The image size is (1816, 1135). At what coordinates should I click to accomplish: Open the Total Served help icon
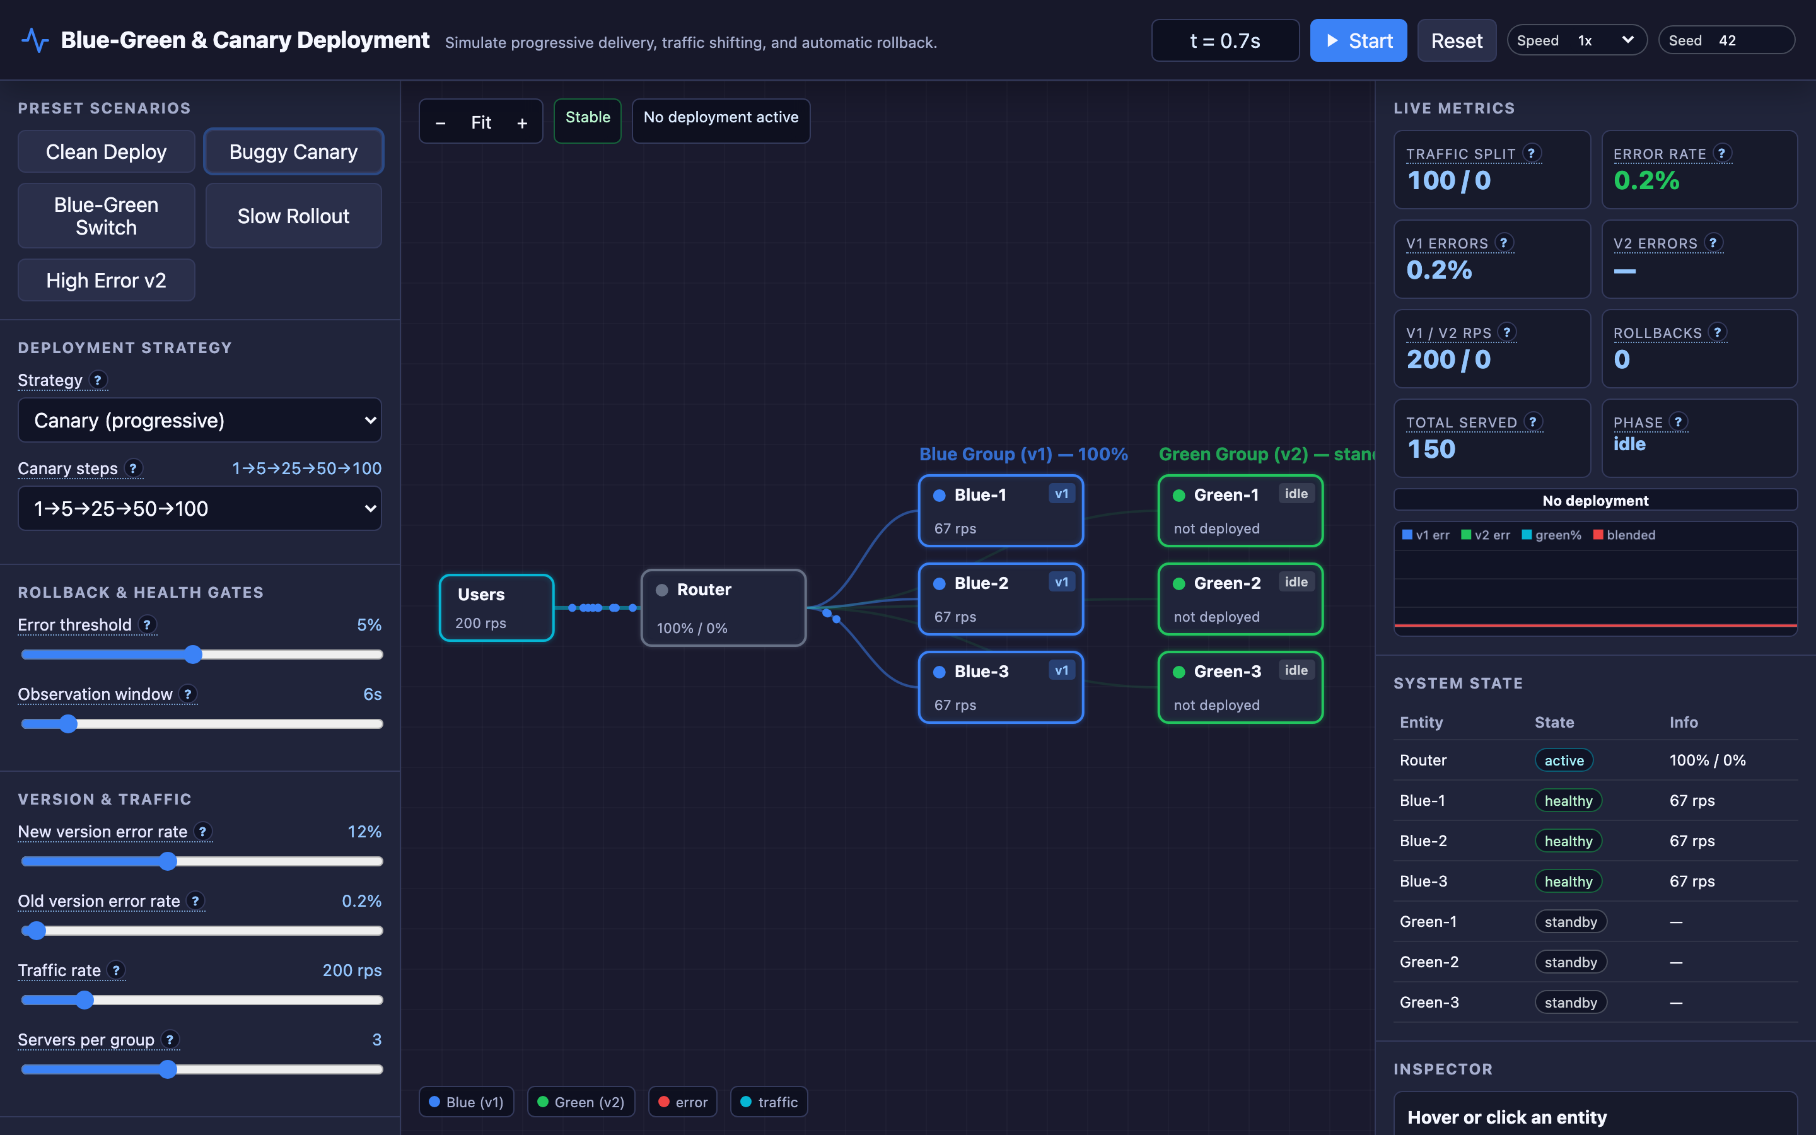(x=1533, y=422)
